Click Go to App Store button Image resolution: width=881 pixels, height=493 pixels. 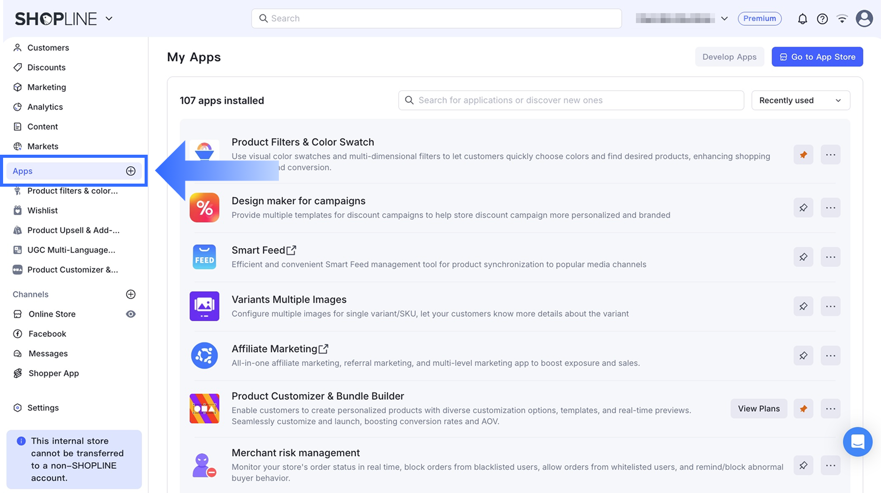(817, 57)
